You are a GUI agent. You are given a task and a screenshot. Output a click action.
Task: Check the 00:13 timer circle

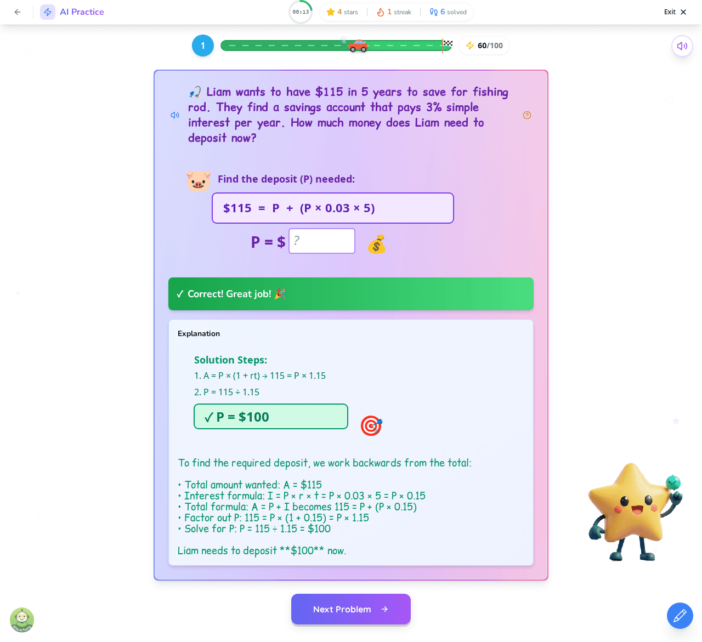click(x=301, y=12)
